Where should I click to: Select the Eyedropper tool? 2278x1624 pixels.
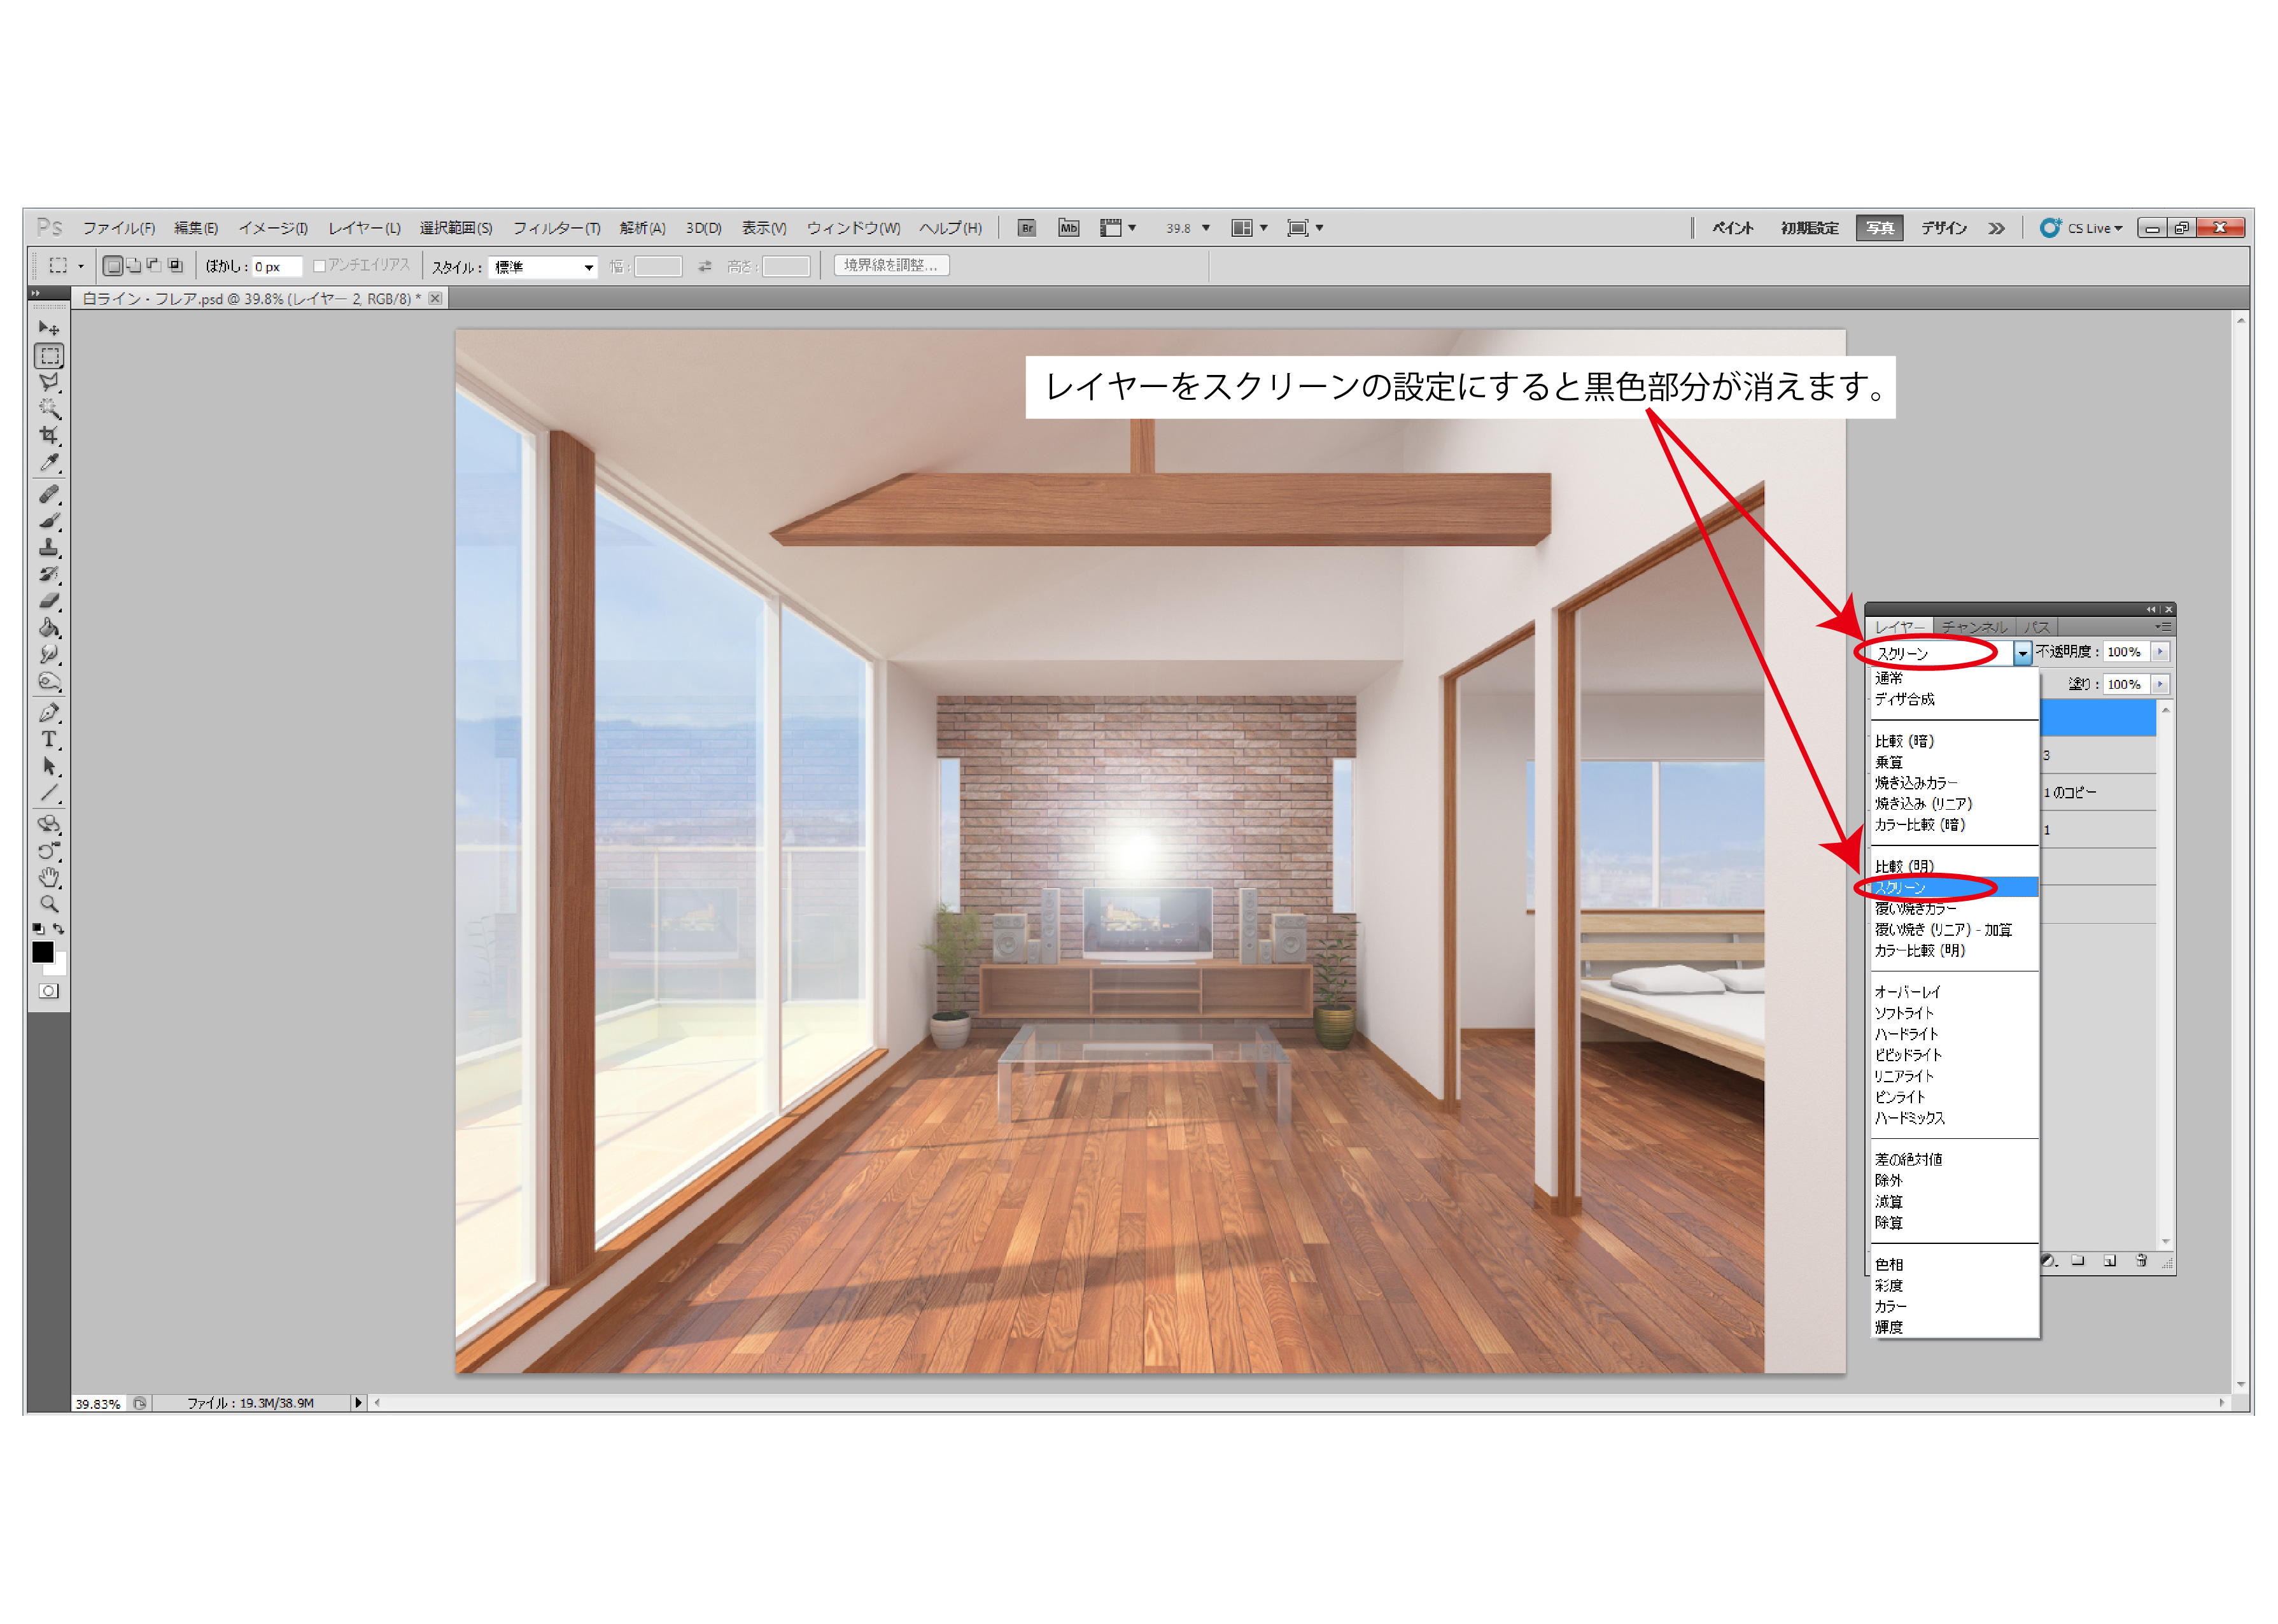coord(48,463)
